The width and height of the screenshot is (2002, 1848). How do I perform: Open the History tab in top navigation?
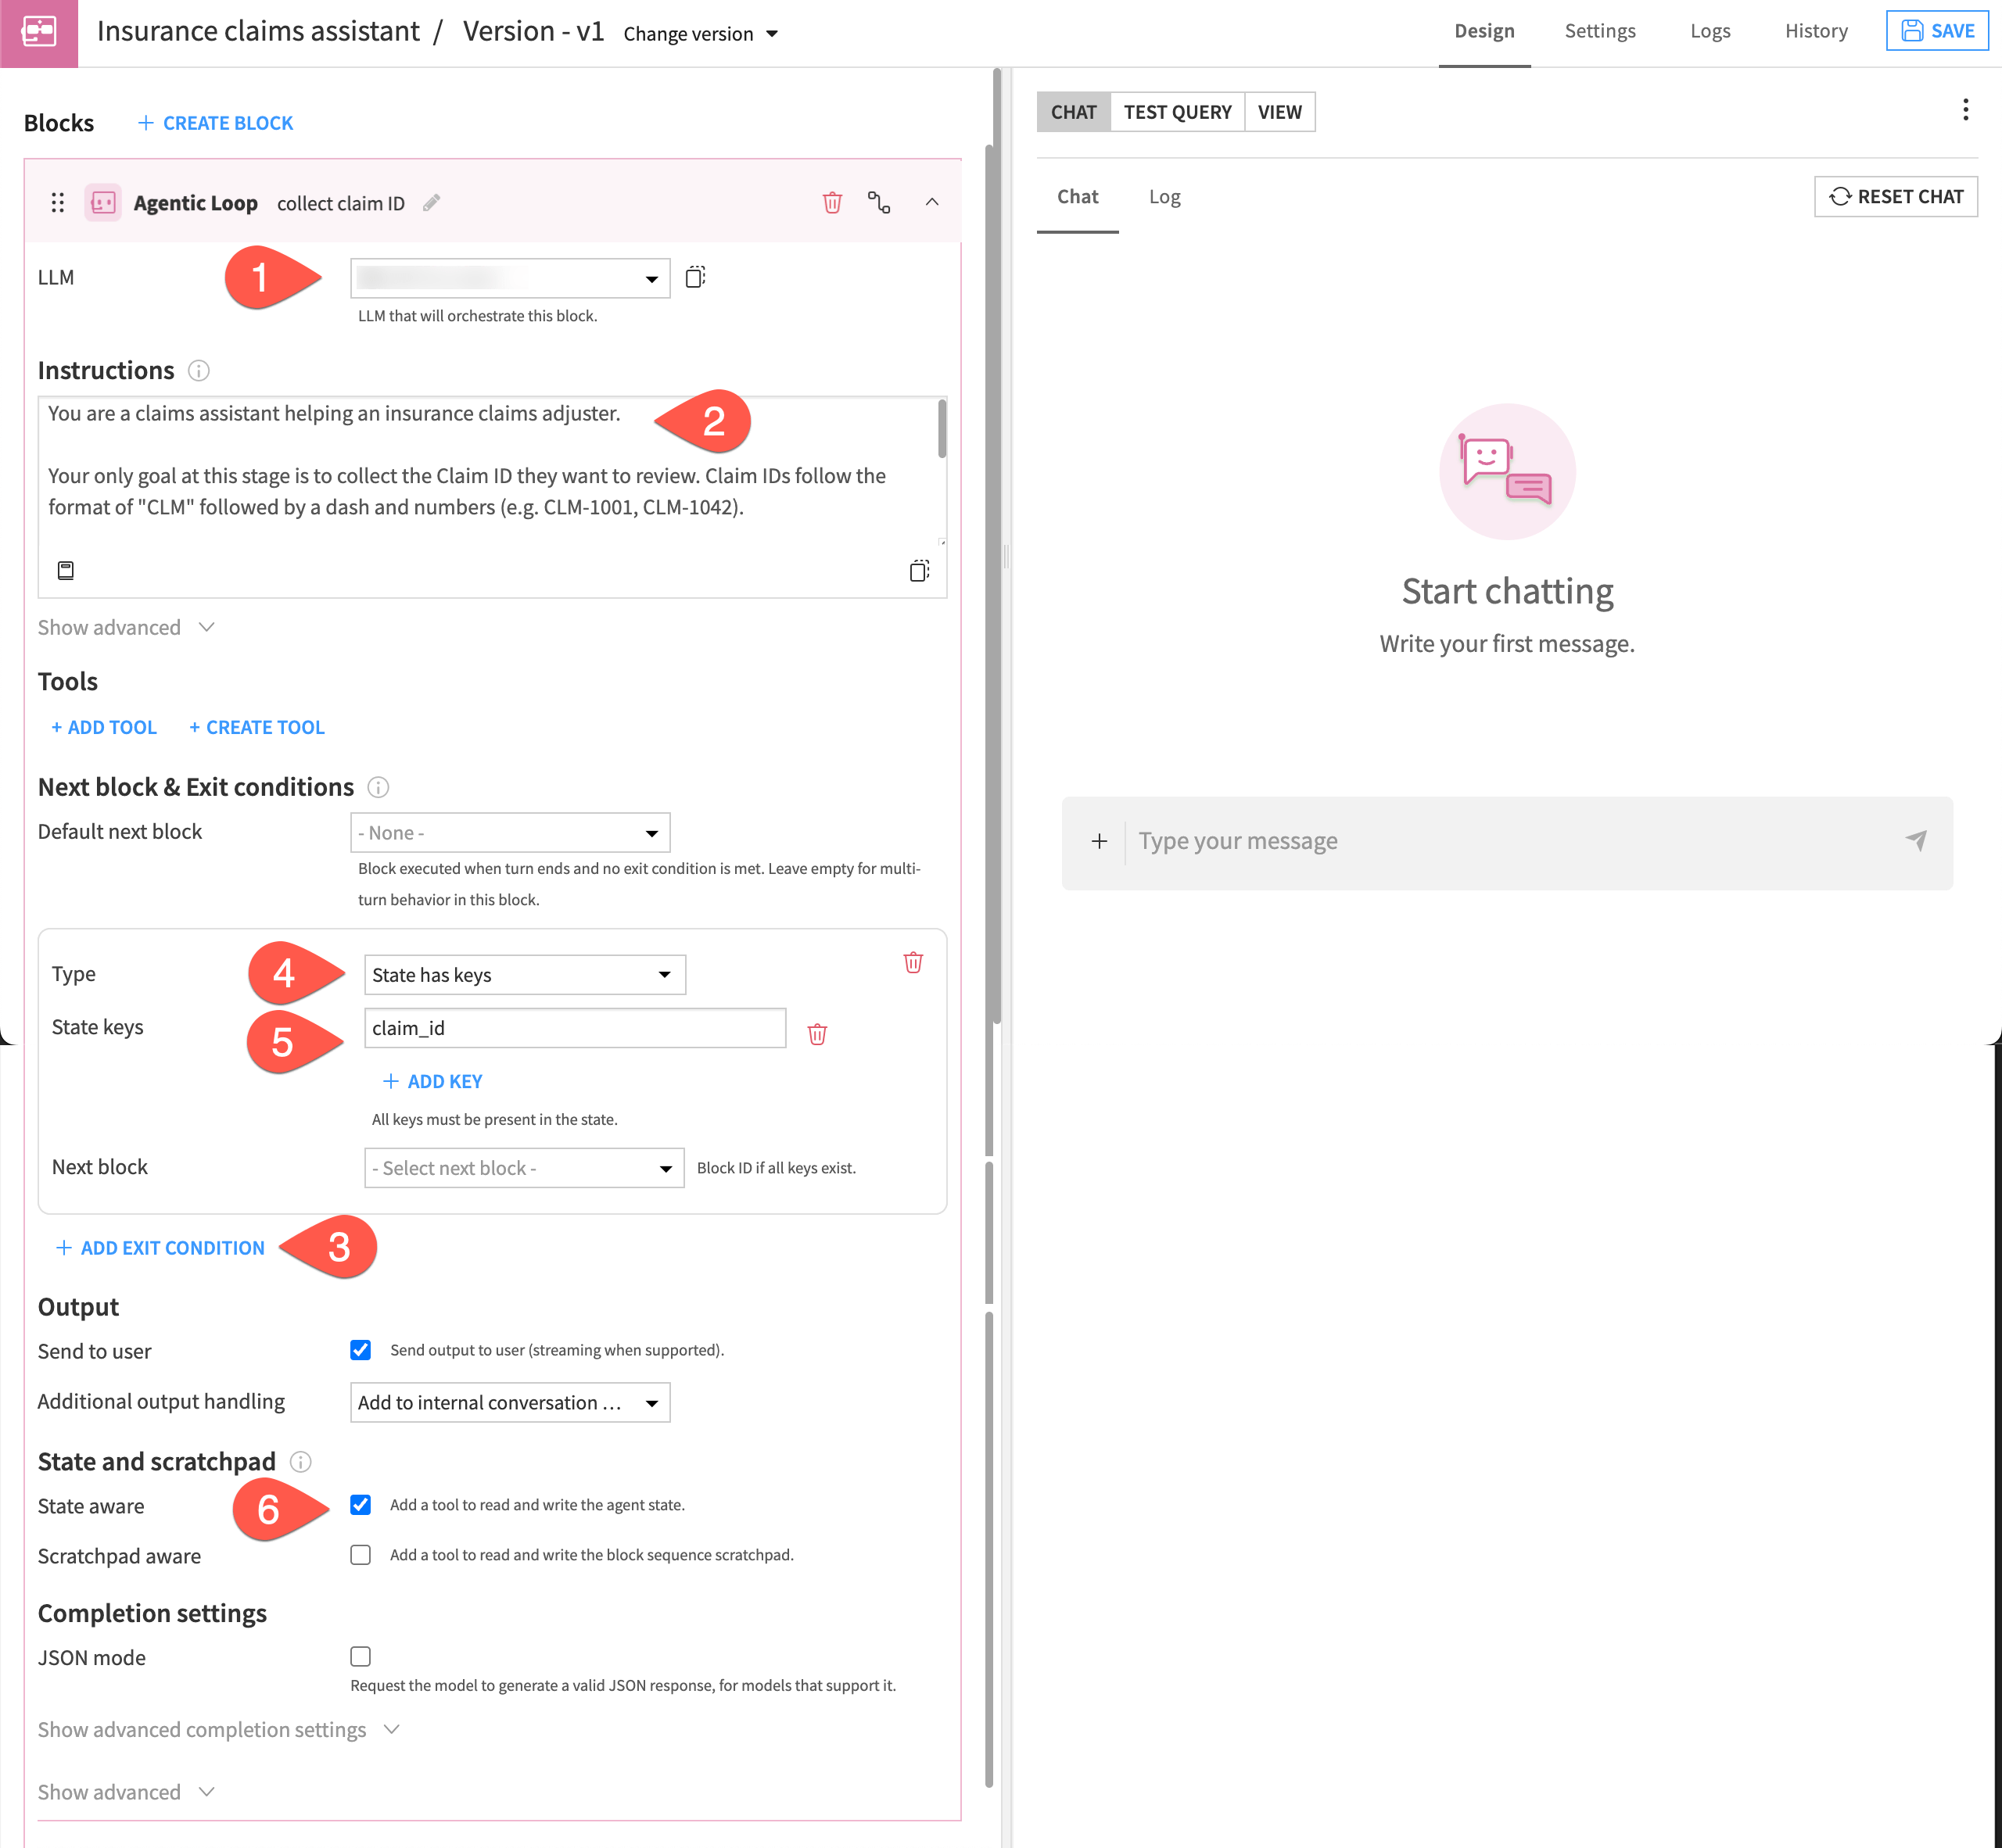coord(1815,30)
